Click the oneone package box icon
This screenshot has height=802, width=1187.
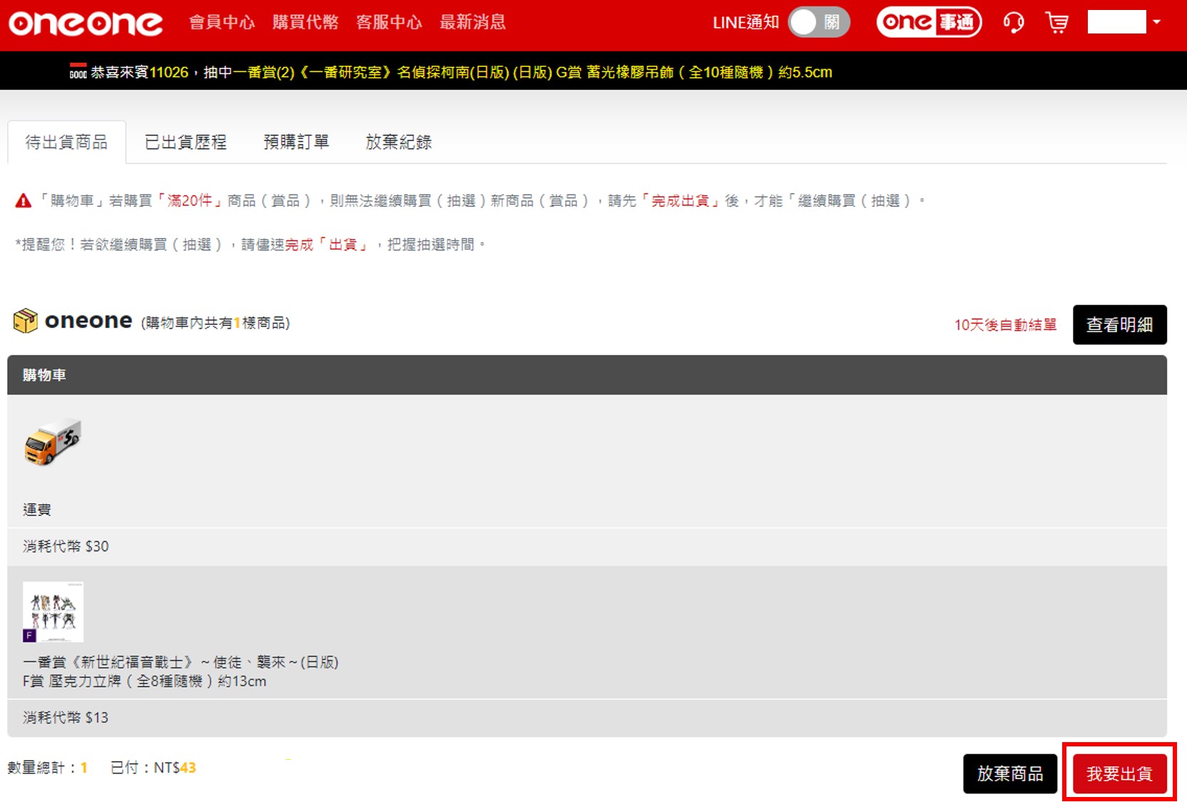pos(26,321)
